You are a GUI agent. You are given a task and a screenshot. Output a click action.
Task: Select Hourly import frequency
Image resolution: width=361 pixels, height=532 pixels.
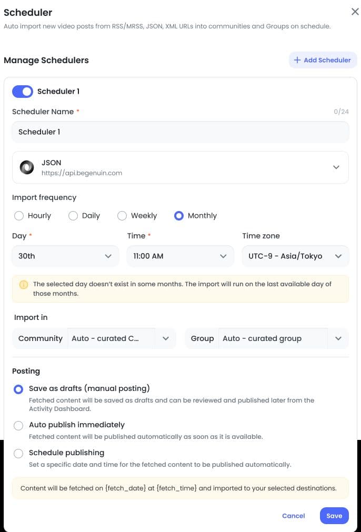coord(19,216)
